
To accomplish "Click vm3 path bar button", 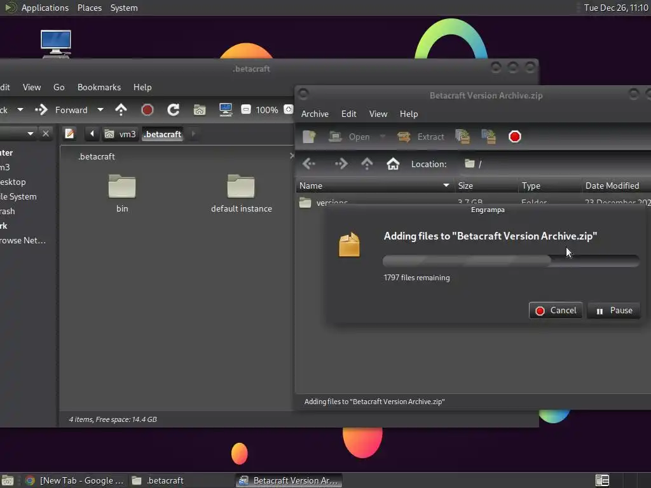I will coord(120,134).
